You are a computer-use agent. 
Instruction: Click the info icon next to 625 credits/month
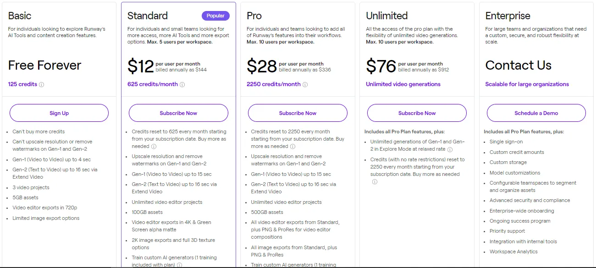(182, 84)
